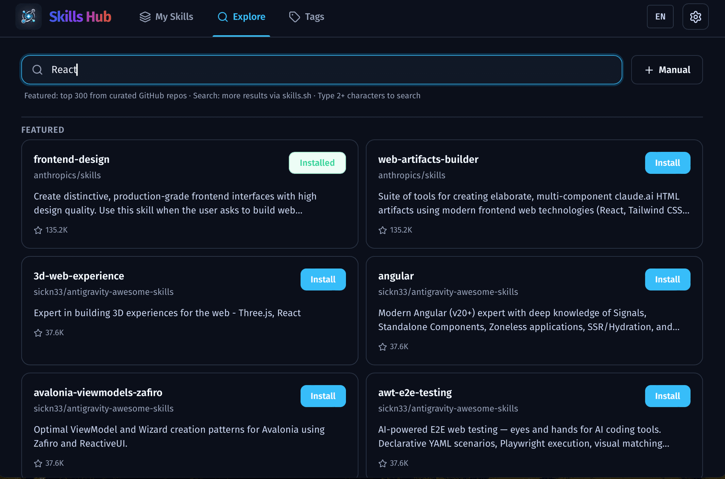Click sickn33/antigravity-awesome-skills under awt-e2e-testing
This screenshot has height=479, width=725.
click(448, 409)
